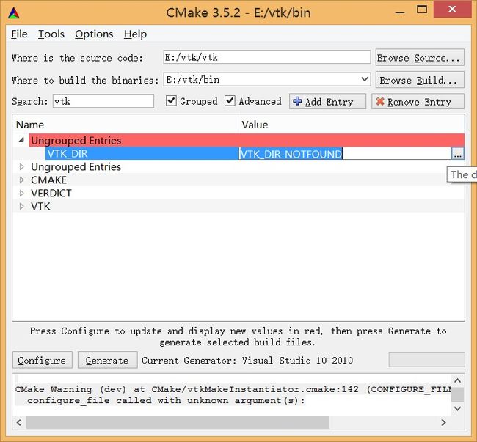Open the build binaries path dropdown
The height and width of the screenshot is (442, 477).
(365, 80)
